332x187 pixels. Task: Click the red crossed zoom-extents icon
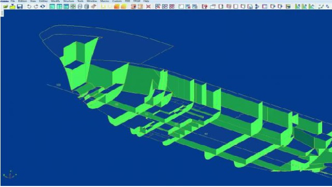pos(148,7)
